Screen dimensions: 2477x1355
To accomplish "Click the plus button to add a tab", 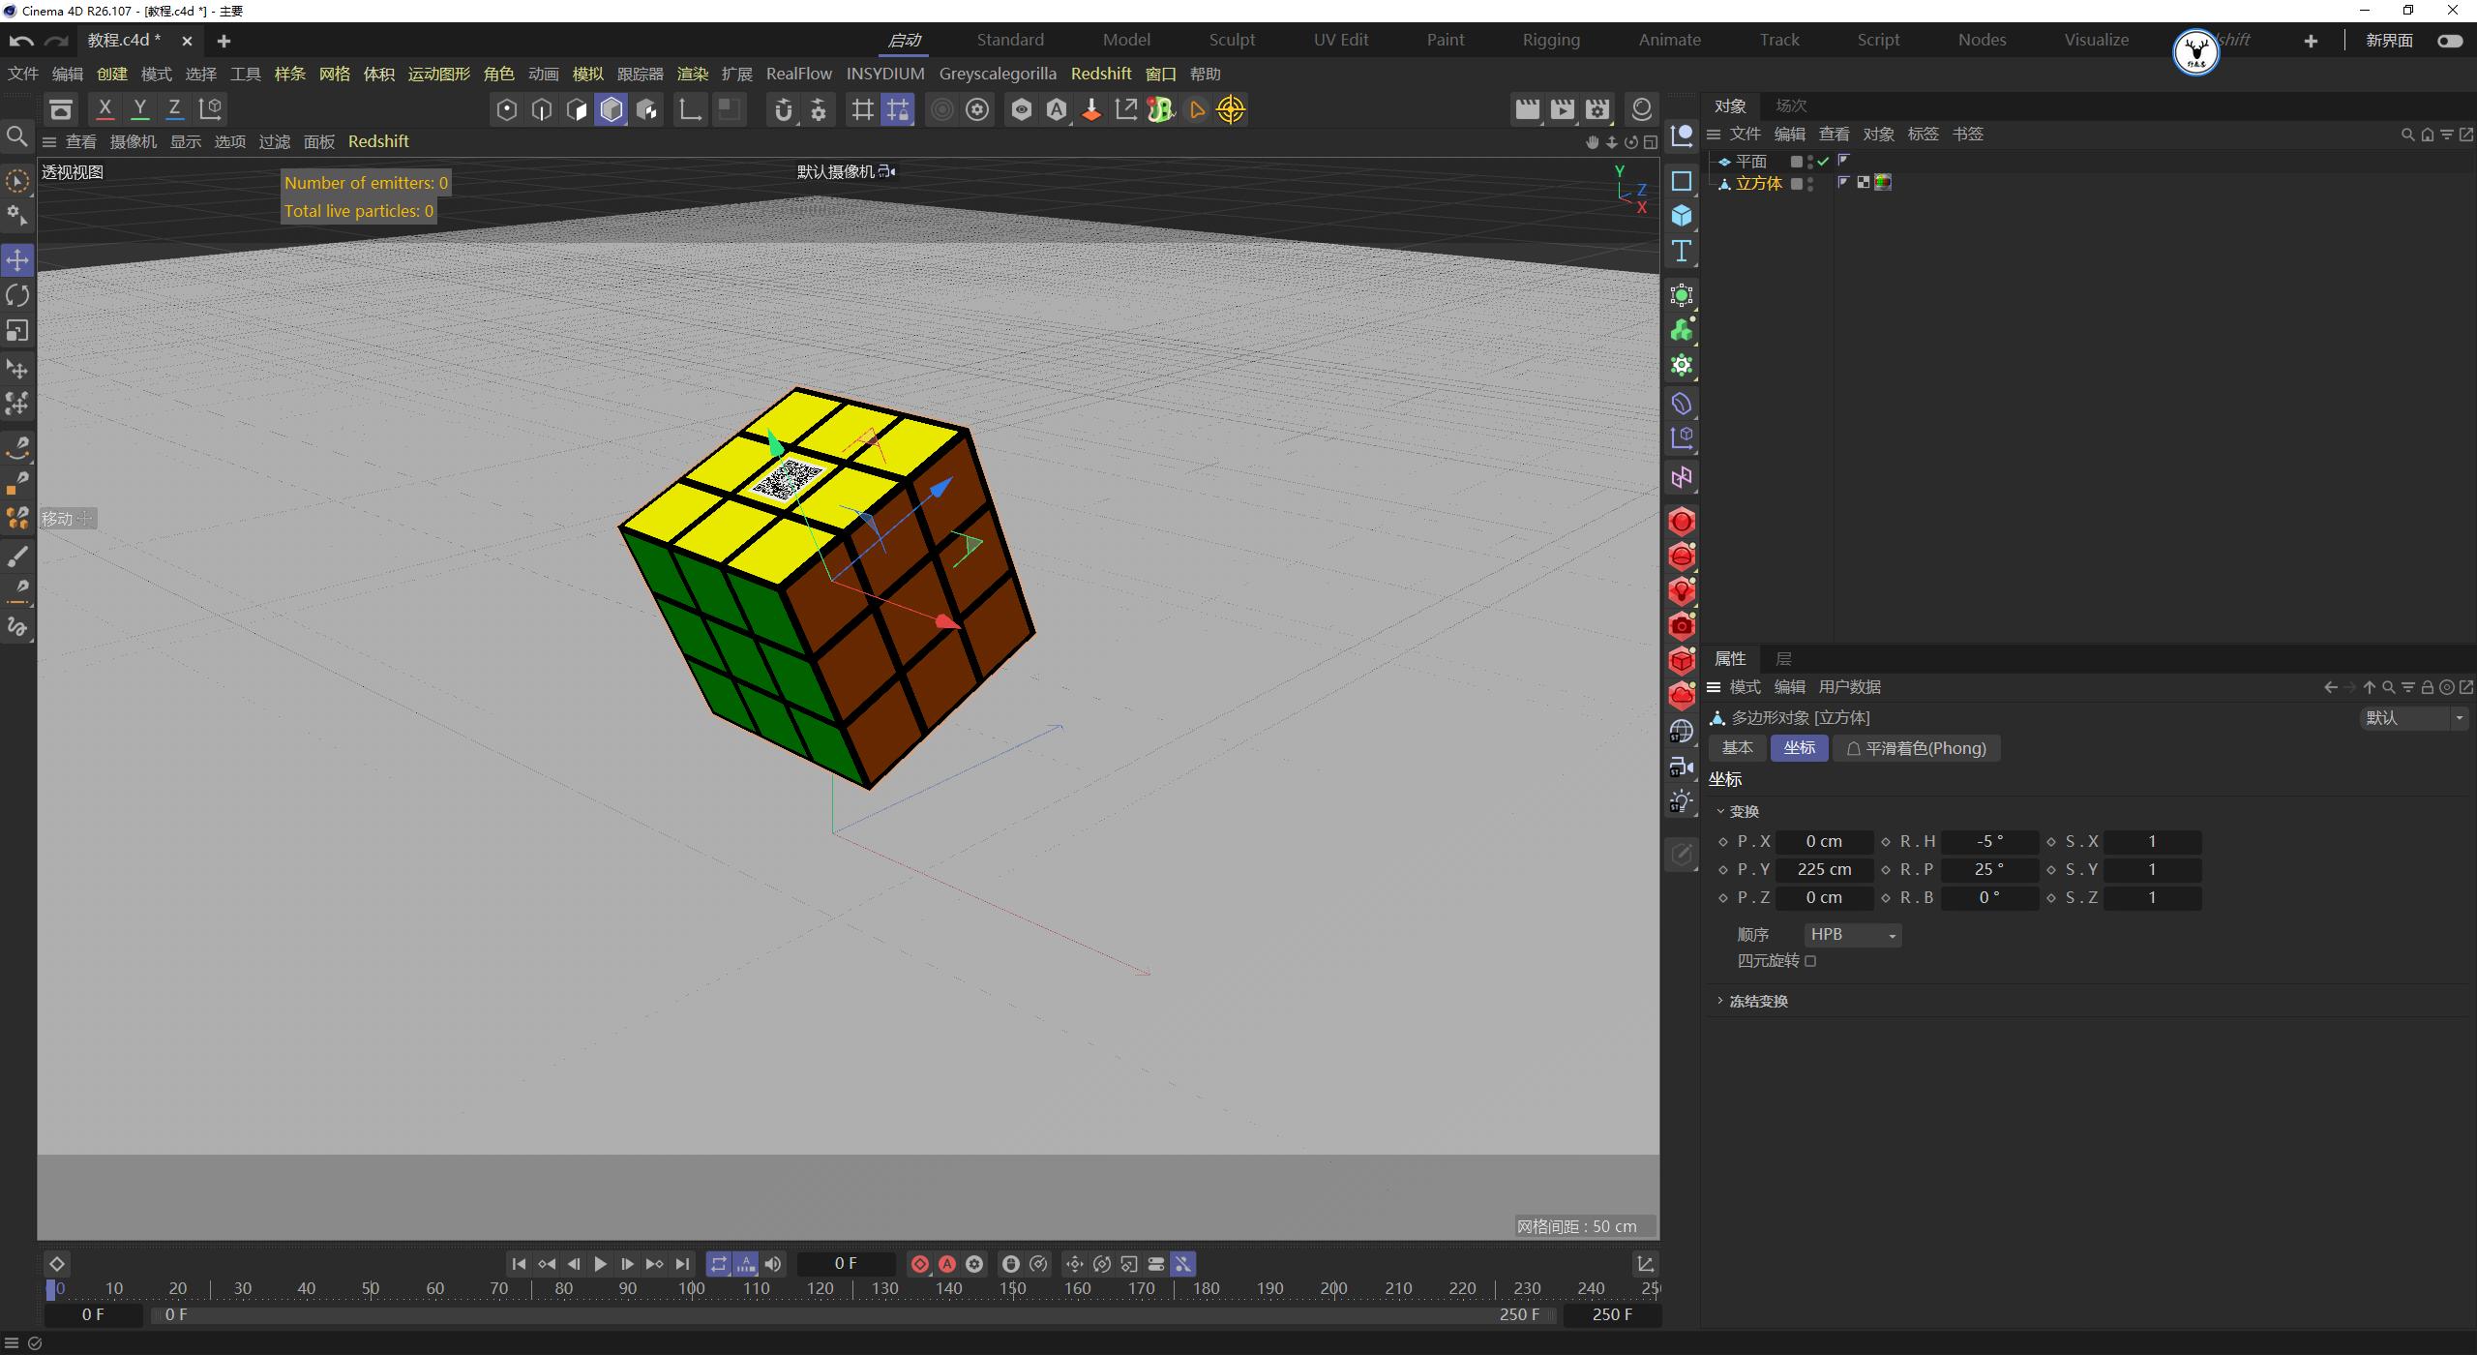I will point(224,41).
